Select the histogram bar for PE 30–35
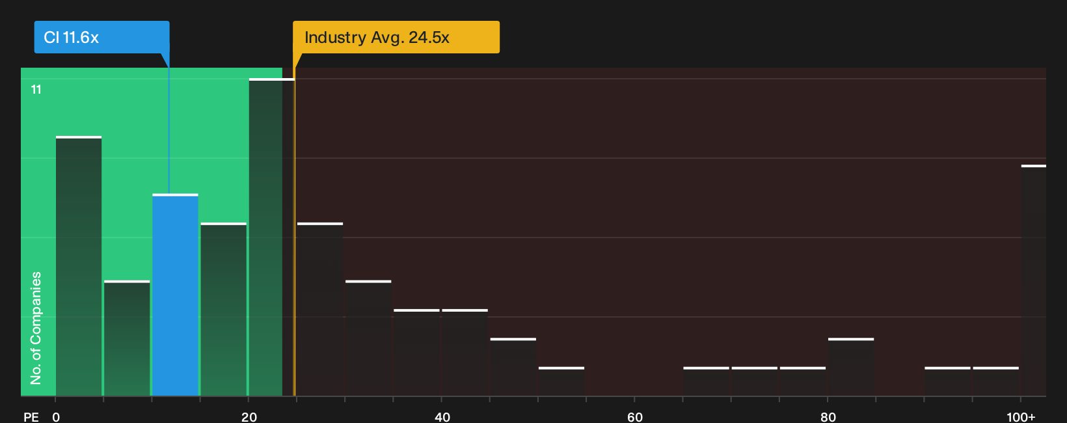This screenshot has width=1067, height=423. (368, 338)
